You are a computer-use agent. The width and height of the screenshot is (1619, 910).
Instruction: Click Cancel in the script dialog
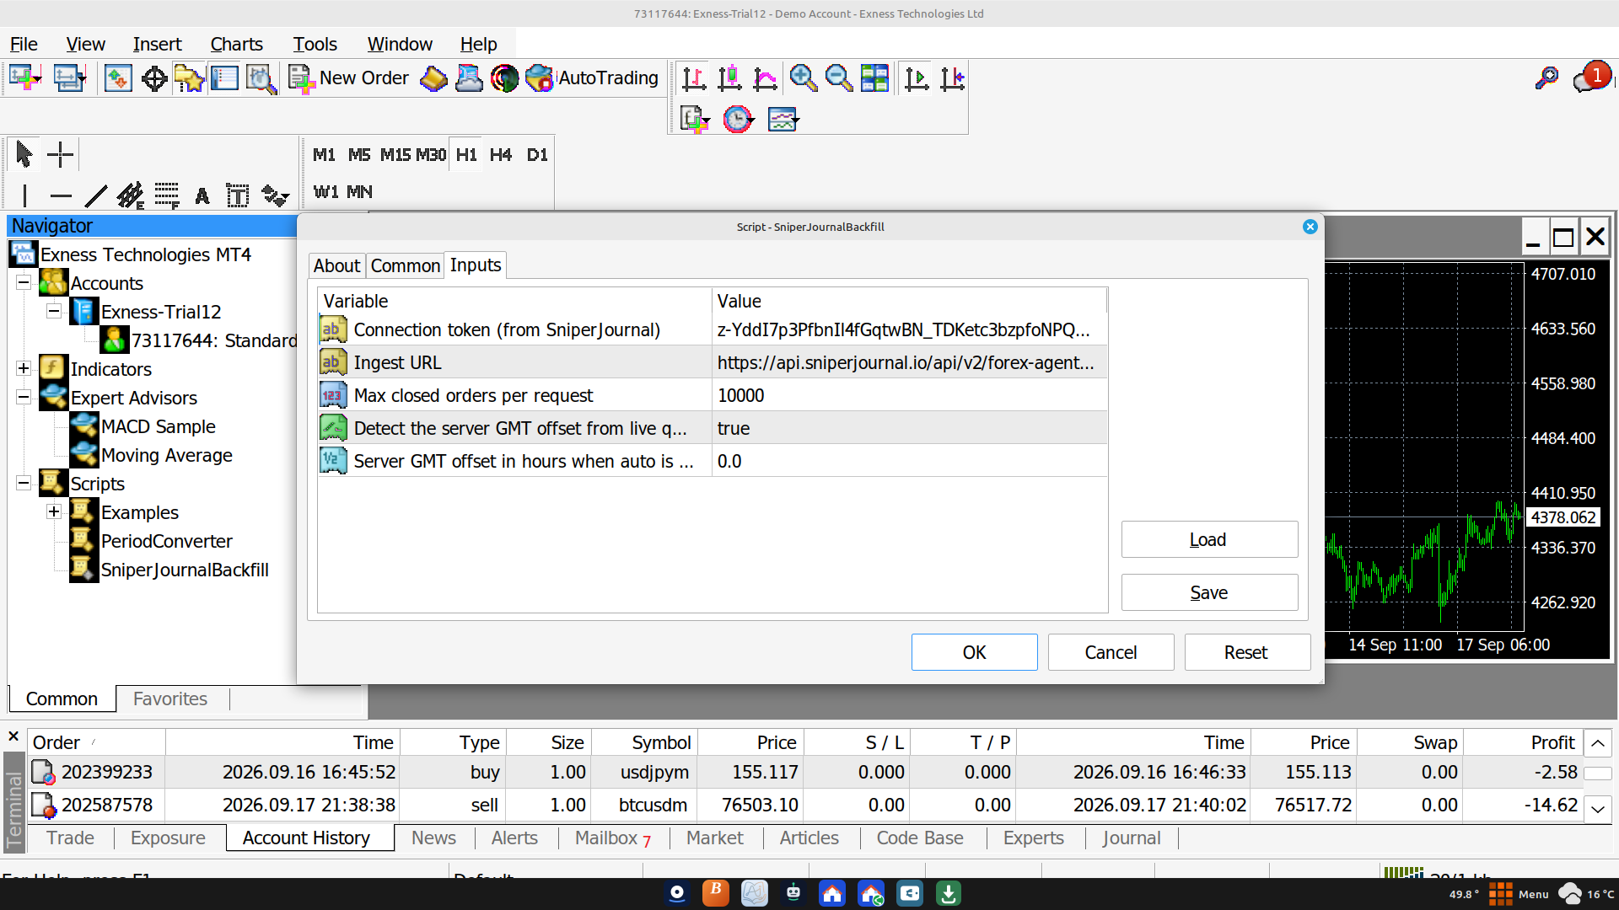click(x=1111, y=652)
